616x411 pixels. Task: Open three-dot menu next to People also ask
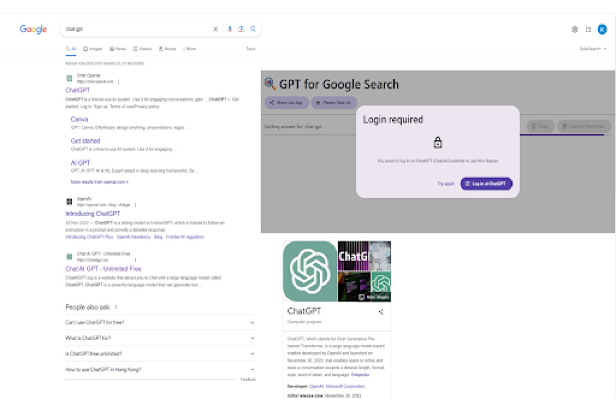click(x=116, y=307)
